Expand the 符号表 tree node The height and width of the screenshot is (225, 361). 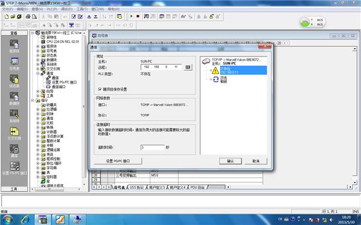38,51
